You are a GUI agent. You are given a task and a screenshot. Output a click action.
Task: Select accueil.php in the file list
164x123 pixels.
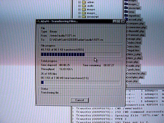135,20
